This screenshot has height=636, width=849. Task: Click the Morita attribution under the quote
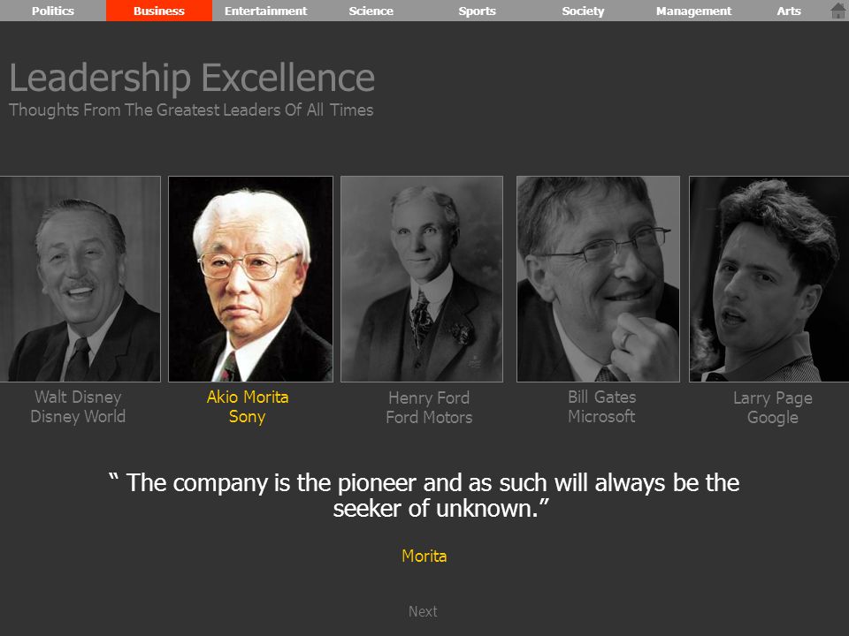click(424, 556)
